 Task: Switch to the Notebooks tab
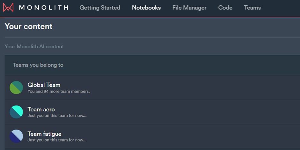tap(146, 8)
